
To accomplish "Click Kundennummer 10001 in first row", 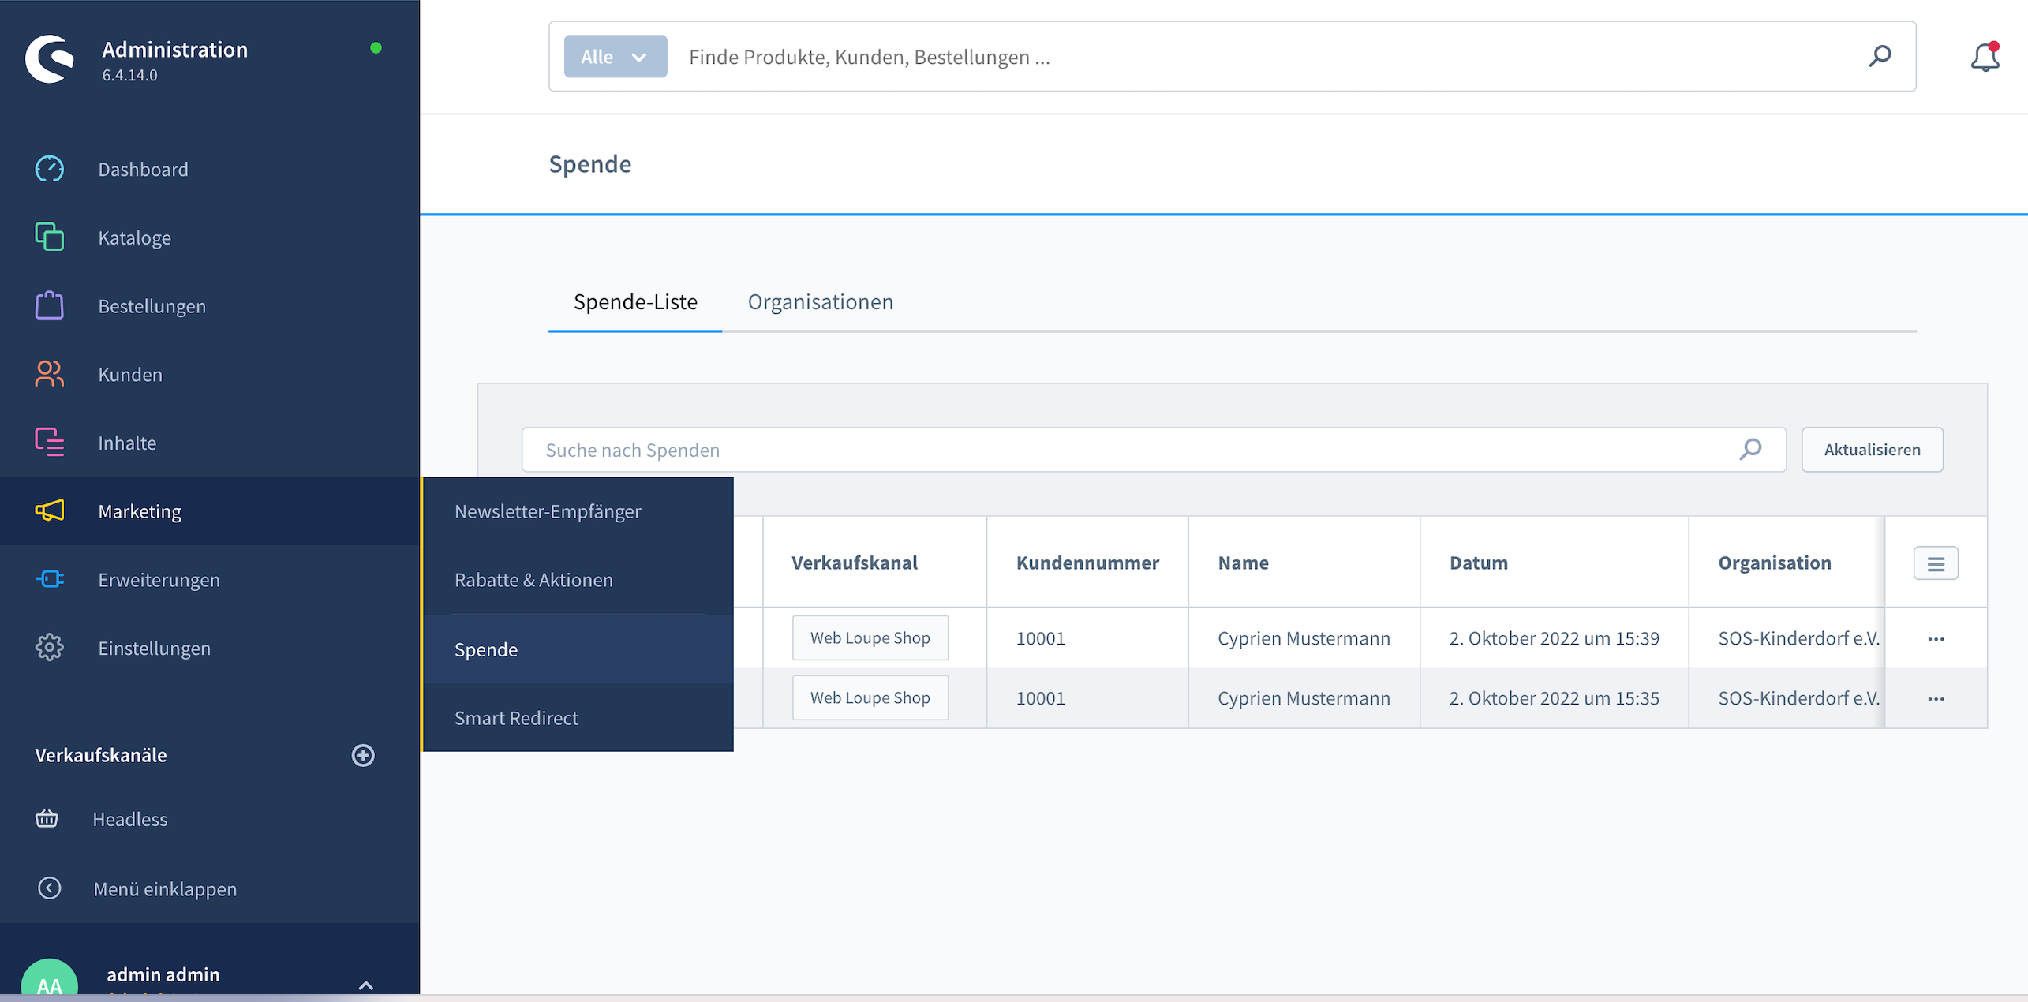I will (1040, 638).
